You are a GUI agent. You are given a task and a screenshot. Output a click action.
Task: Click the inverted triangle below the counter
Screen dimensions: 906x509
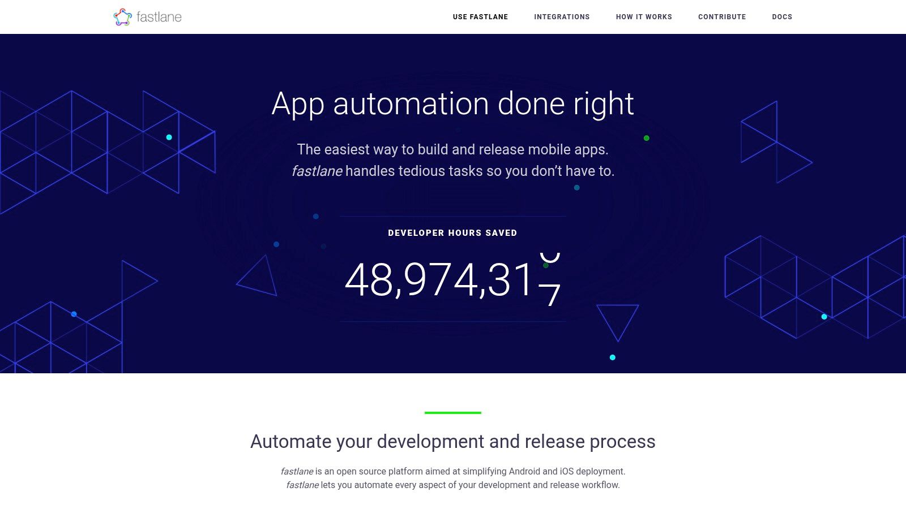[x=617, y=318]
